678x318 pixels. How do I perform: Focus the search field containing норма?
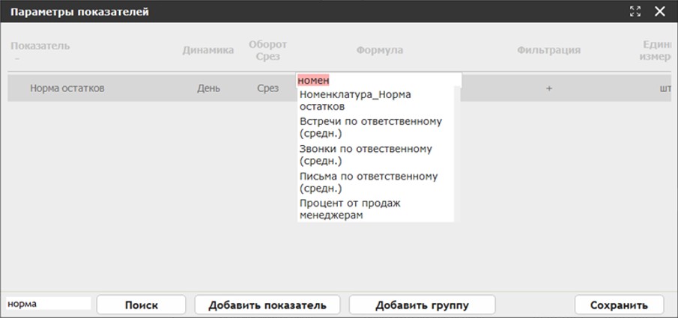pyautogui.click(x=48, y=303)
